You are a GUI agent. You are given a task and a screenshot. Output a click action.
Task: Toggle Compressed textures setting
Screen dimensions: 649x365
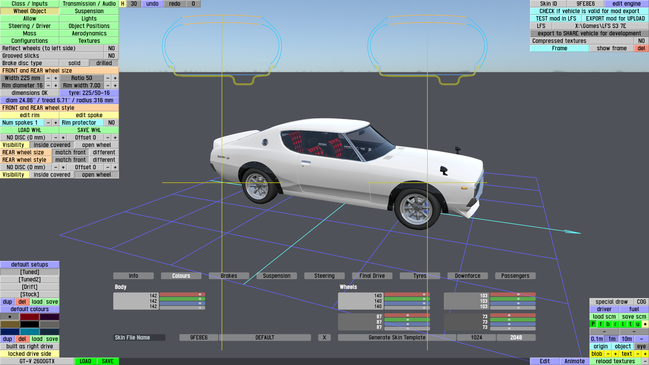pyautogui.click(x=641, y=41)
